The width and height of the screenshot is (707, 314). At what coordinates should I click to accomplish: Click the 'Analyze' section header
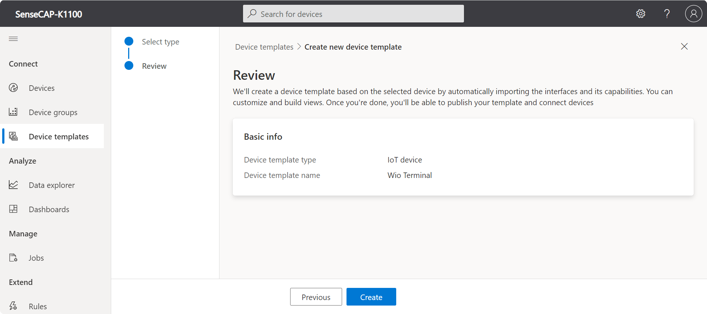coord(22,161)
